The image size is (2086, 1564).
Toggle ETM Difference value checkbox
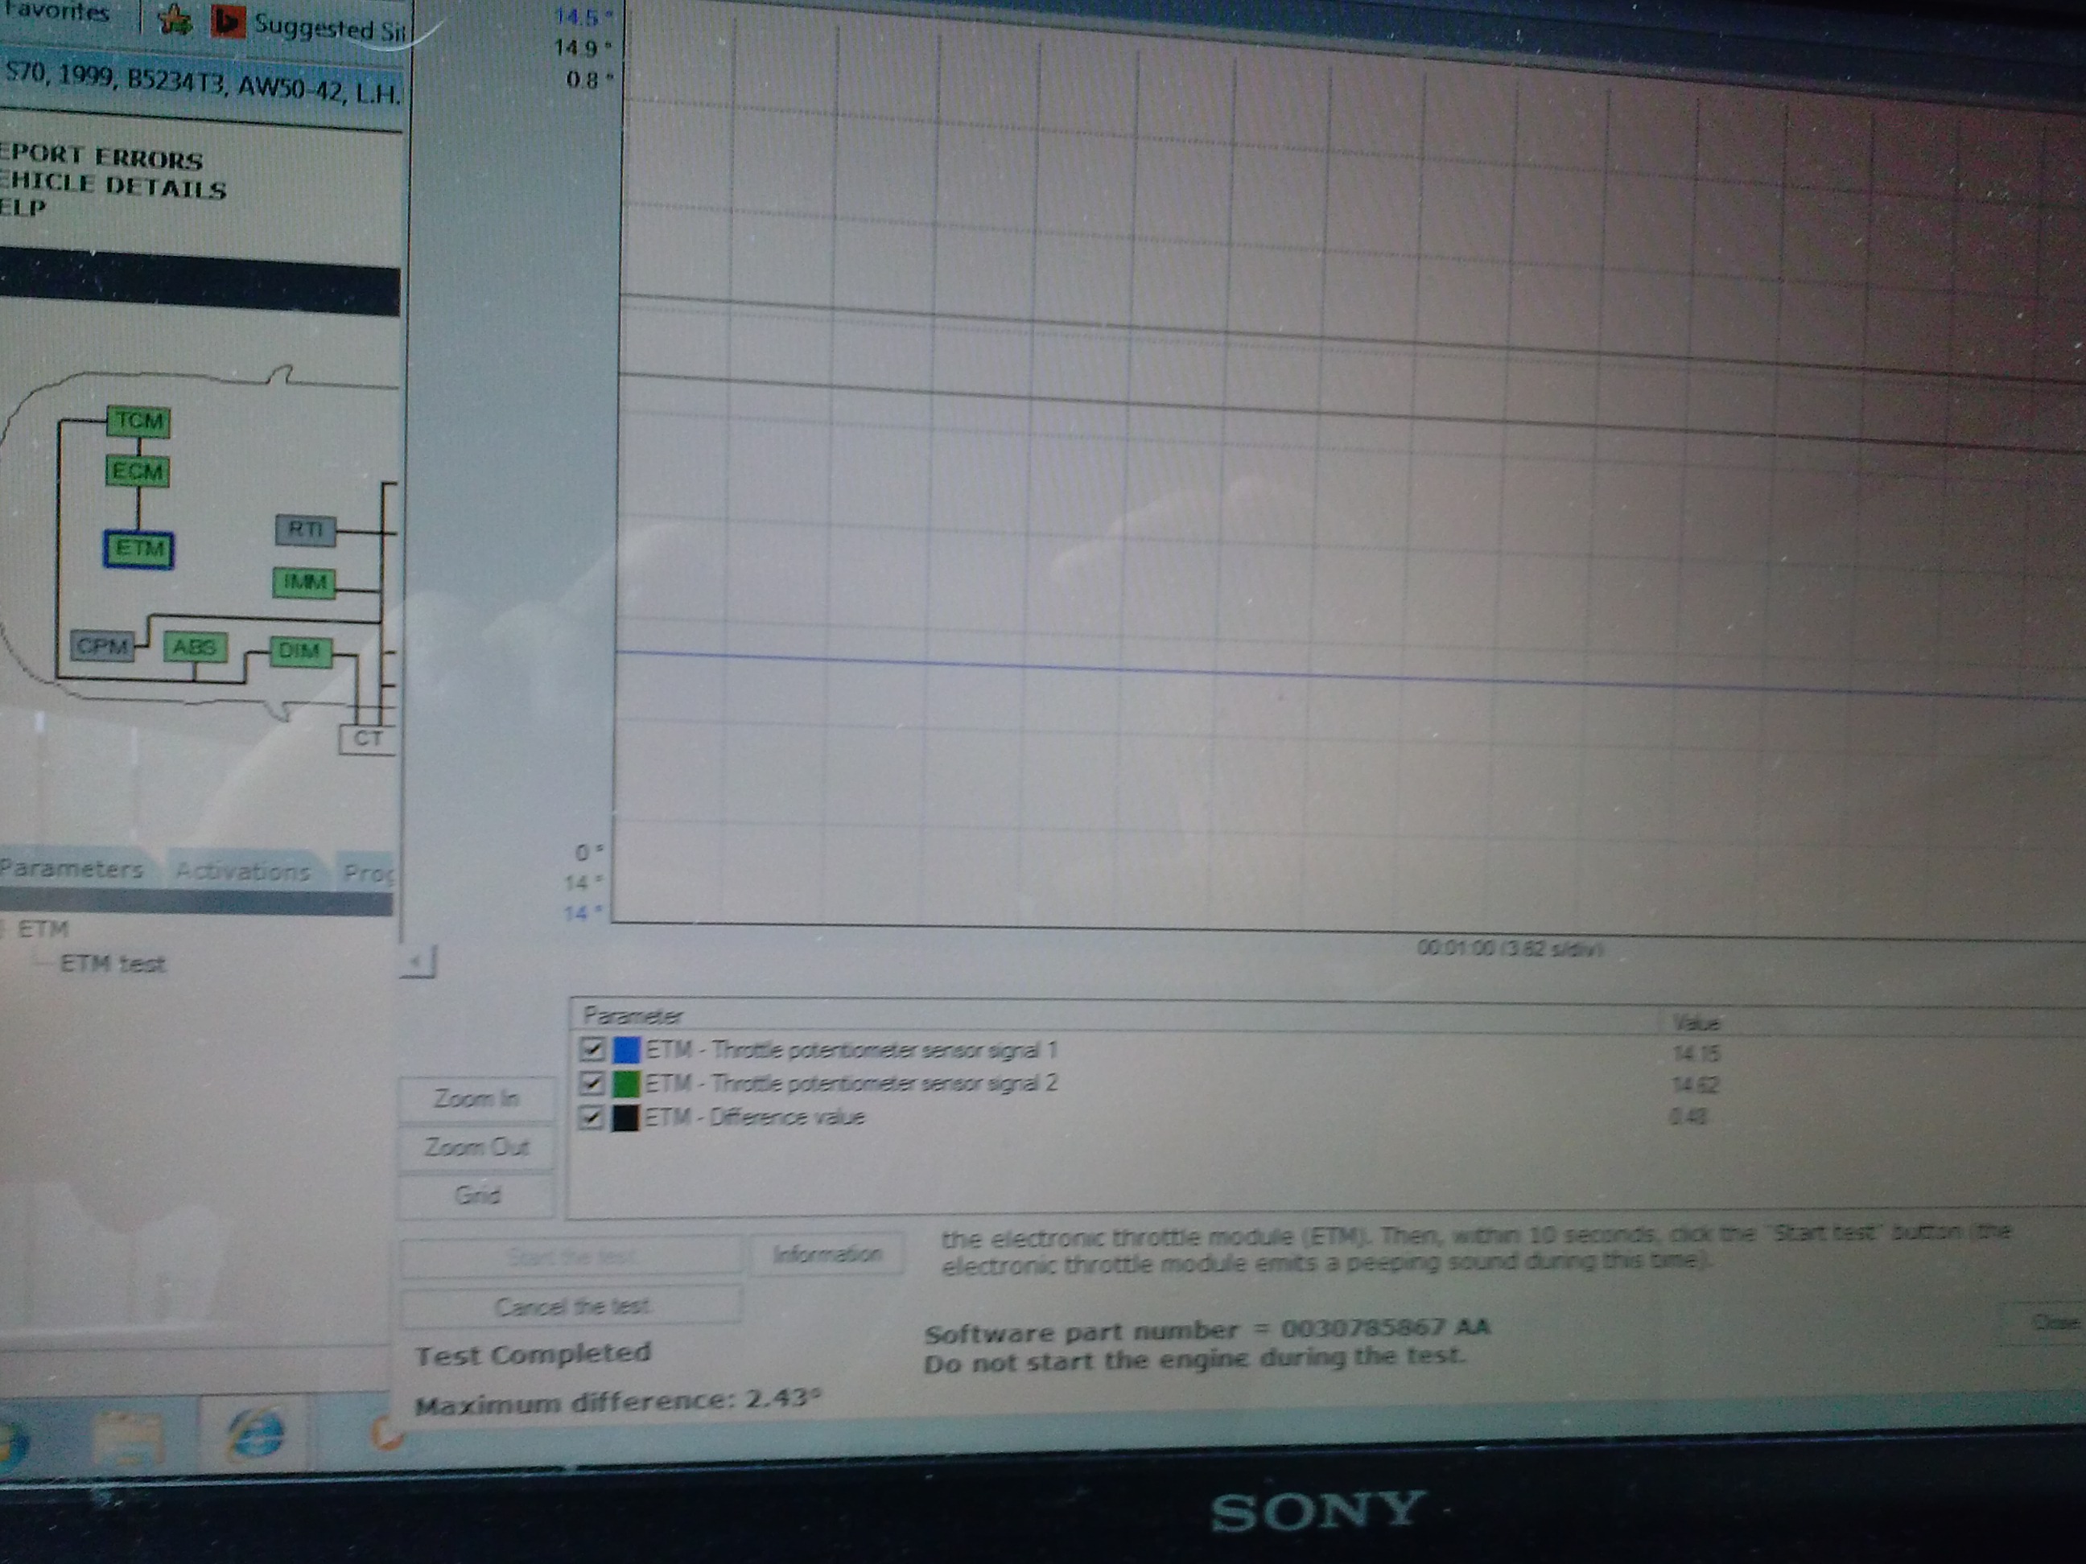click(592, 1117)
